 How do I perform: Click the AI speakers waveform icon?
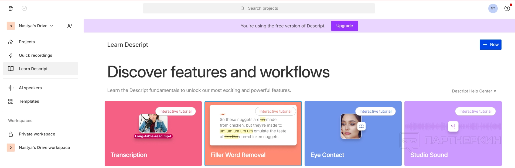pyautogui.click(x=11, y=88)
